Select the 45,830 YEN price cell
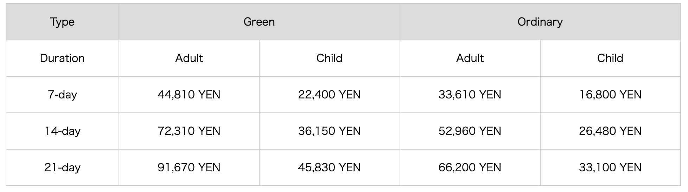 click(329, 167)
